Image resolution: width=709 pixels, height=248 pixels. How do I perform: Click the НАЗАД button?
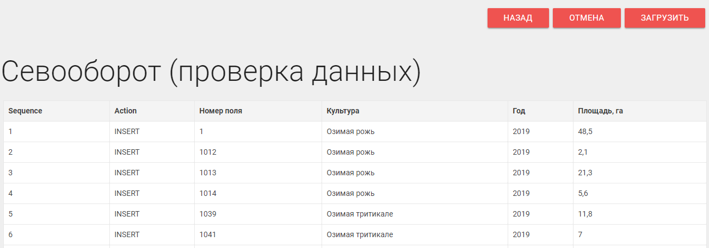[517, 18]
